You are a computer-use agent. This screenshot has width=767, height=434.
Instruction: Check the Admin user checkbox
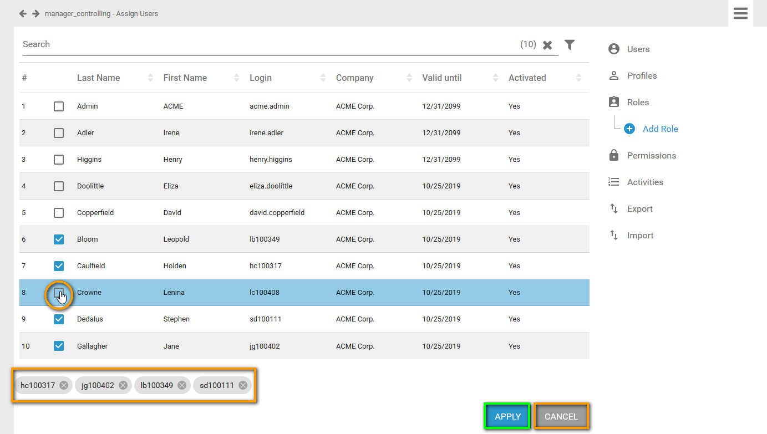pyautogui.click(x=59, y=106)
